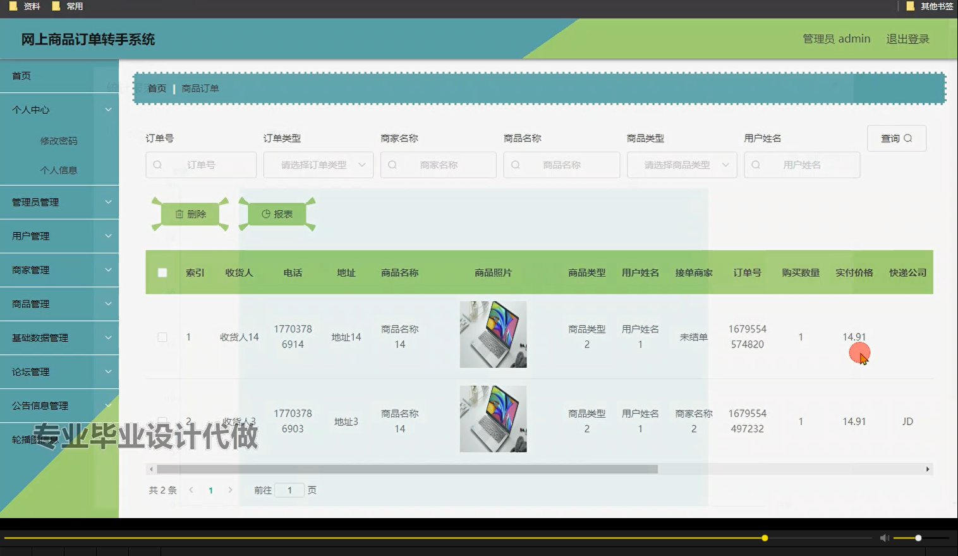Viewport: 958px width, 556px height.
Task: Click the laptop photo thumbnail in row 1
Action: 493,334
